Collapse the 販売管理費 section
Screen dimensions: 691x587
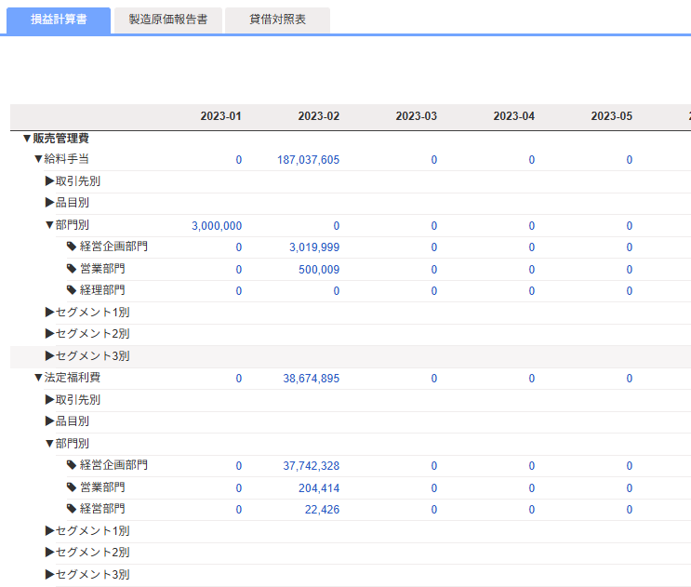[x=27, y=139]
